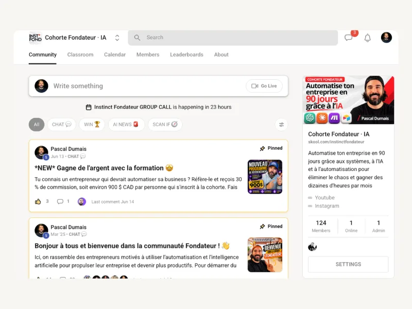Focus the Search field
412x309 pixels.
click(x=233, y=38)
